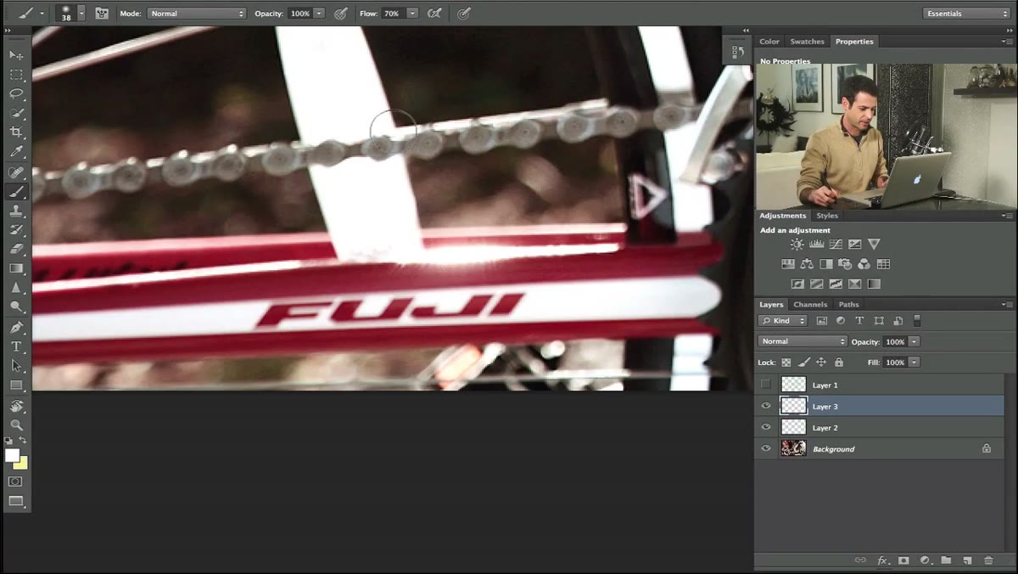Create a new layer
Screen dimensions: 1018x574
pyautogui.click(x=966, y=560)
